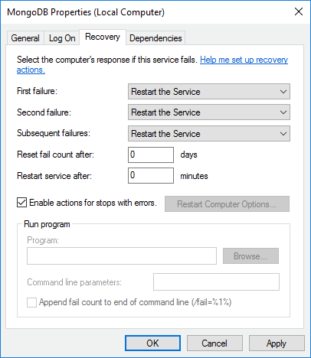Viewport: 311px width, 358px height.
Task: Click the Restart service after minutes field
Action: pos(151,175)
